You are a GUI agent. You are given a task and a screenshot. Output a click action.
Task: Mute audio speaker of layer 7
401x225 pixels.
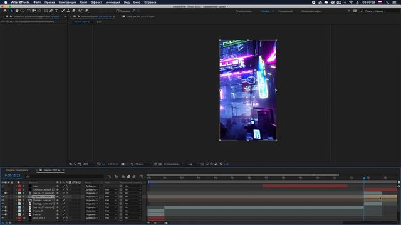(x=6, y=207)
